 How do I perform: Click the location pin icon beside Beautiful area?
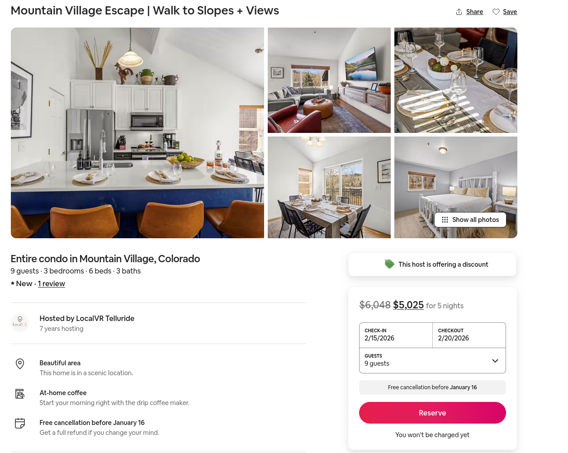tap(20, 364)
